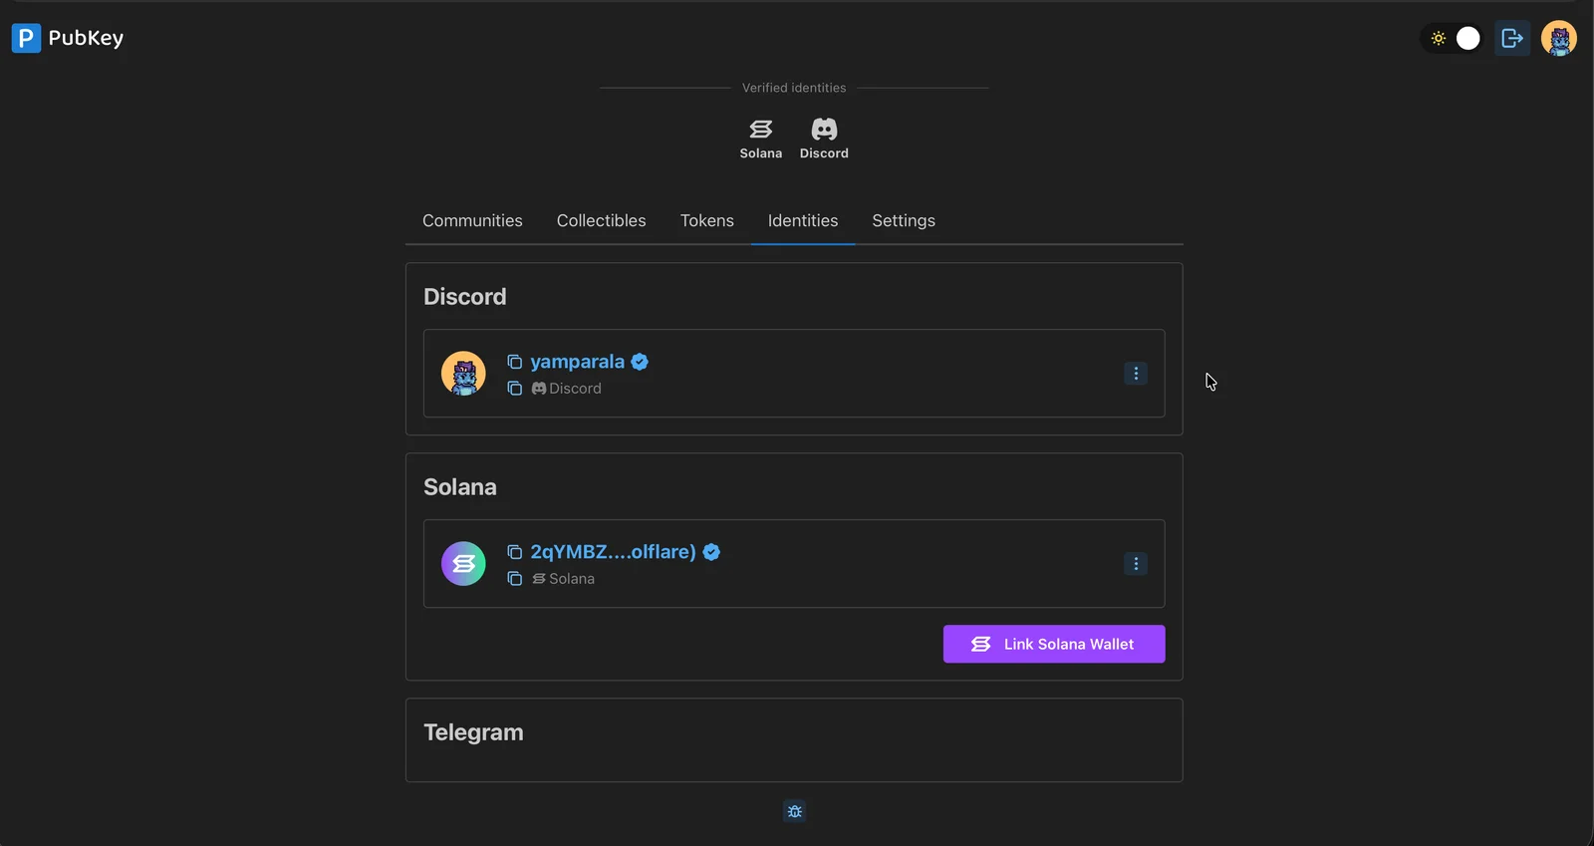Toggle the light/dark theme switch
This screenshot has width=1594, height=846.
pyautogui.click(x=1455, y=38)
